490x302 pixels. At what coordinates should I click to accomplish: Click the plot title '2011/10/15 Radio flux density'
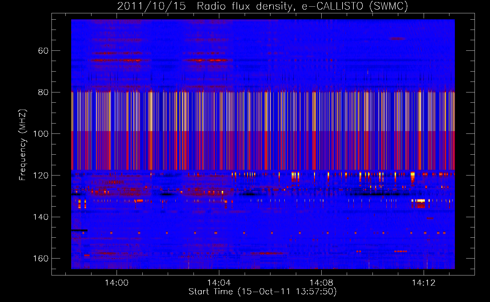tap(206, 6)
